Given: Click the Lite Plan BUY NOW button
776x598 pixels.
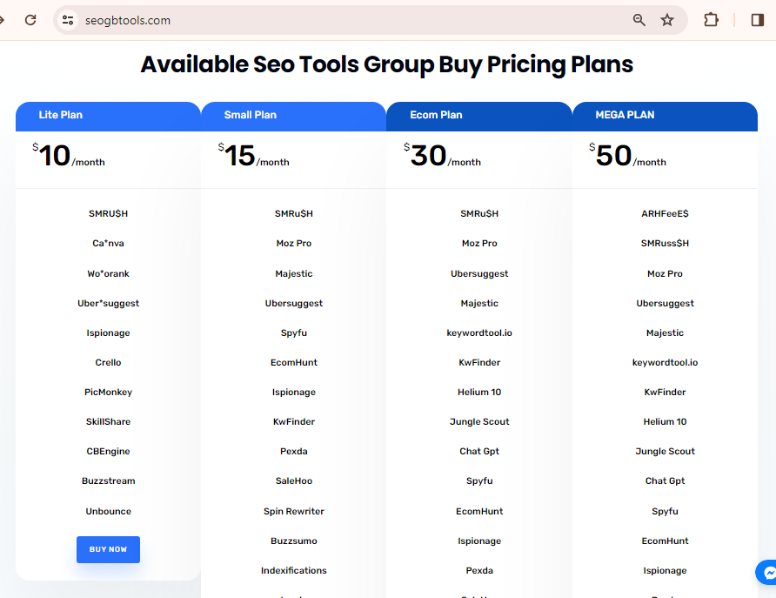Looking at the screenshot, I should point(108,549).
